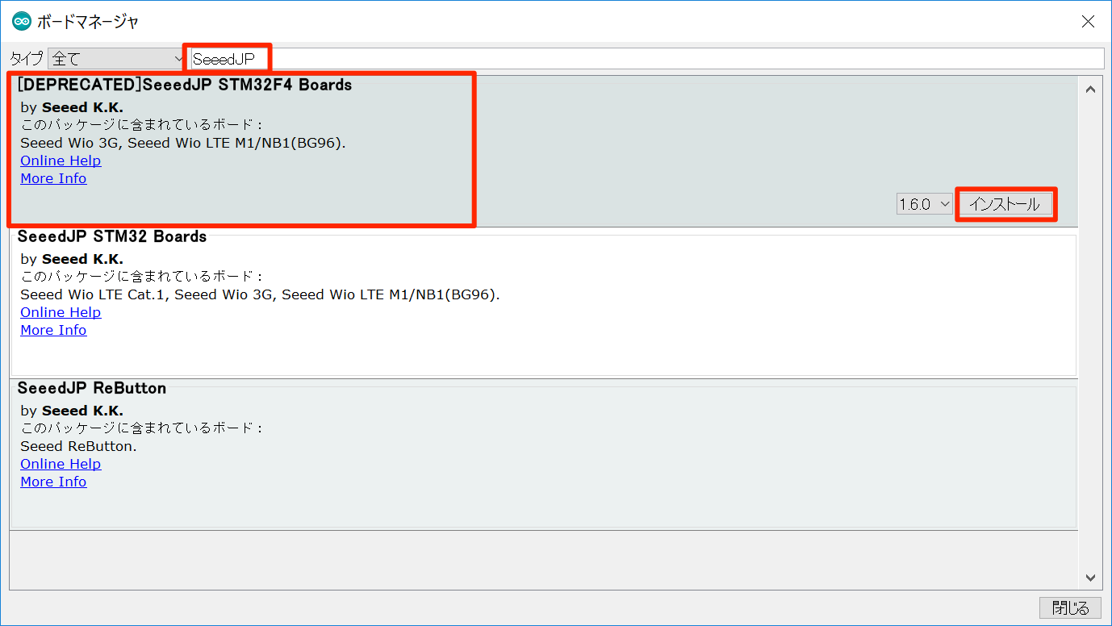Close the ボードマネージャ window
Image resolution: width=1112 pixels, height=626 pixels.
1088,22
